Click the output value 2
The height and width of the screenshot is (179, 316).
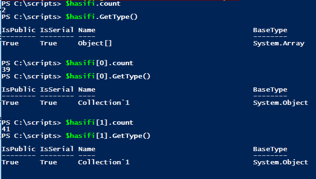[x=4, y=10]
